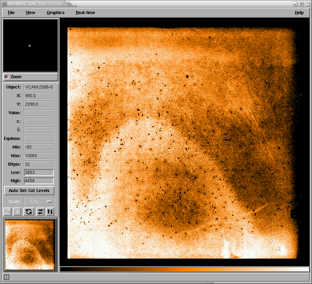This screenshot has width=312, height=284.
Task: Open the Real-time menu
Action: pyautogui.click(x=85, y=13)
